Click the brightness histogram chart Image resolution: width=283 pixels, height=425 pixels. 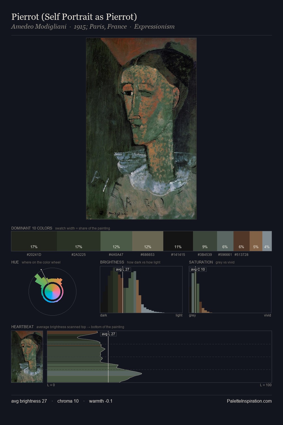(141, 290)
